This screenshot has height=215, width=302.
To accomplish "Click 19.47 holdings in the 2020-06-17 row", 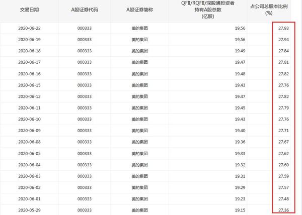I will [x=240, y=62].
